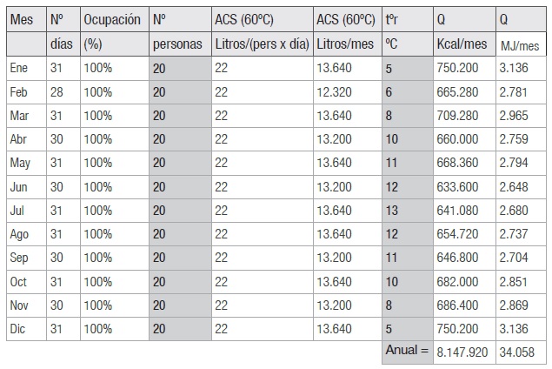The height and width of the screenshot is (369, 552).
Task: Click the Ene row label
Action: coord(18,68)
